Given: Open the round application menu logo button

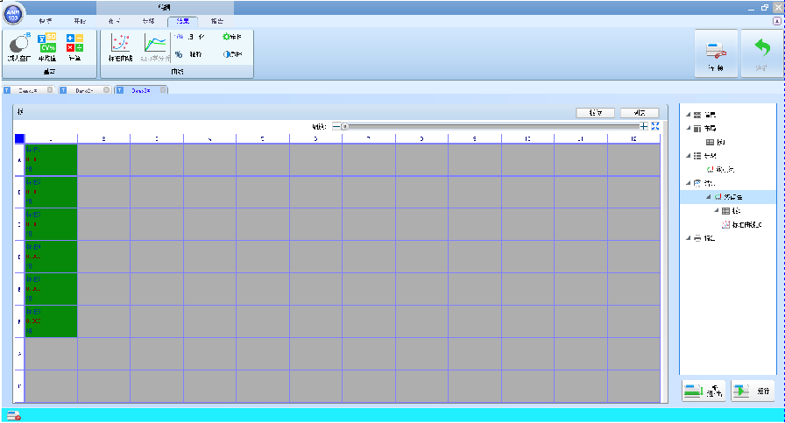Looking at the screenshot, I should [14, 14].
